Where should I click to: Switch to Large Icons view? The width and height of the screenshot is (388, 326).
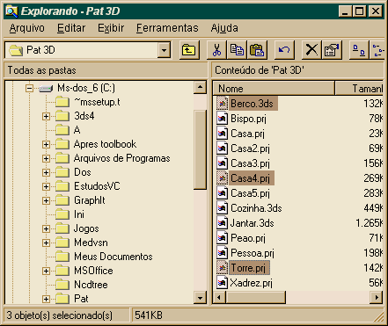coord(359,50)
